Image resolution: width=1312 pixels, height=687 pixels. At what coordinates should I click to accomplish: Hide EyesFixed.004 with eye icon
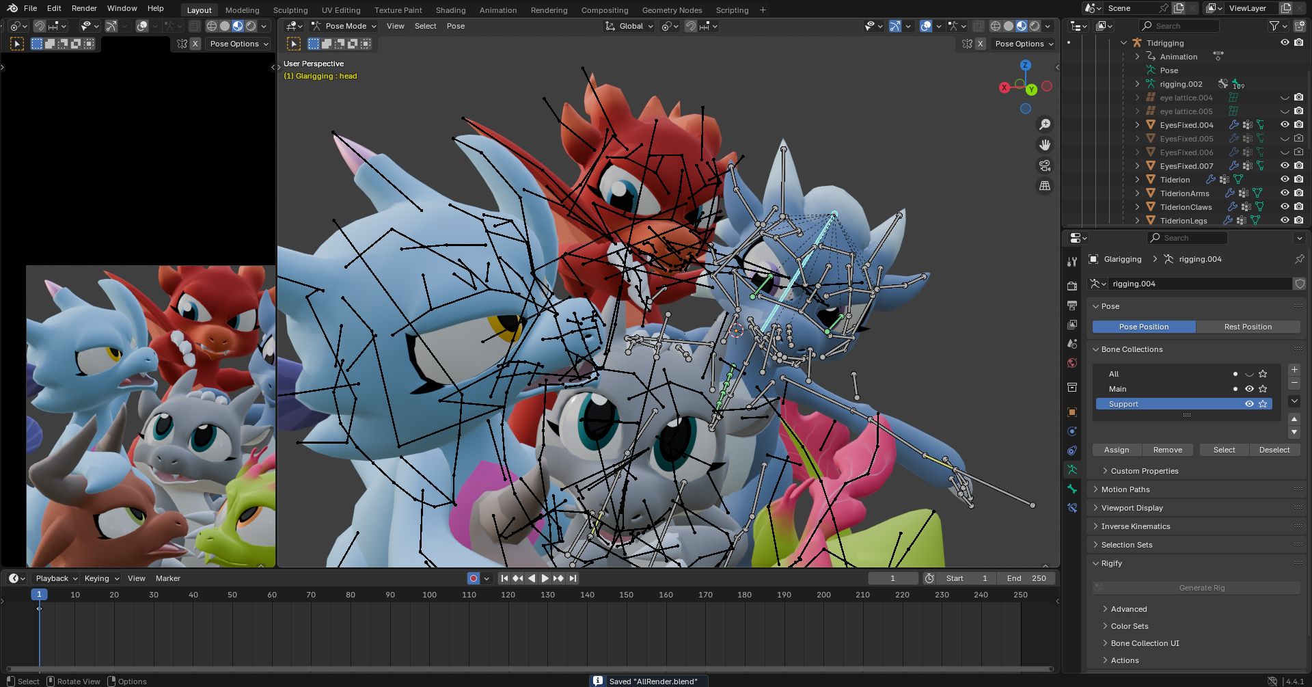(x=1285, y=124)
